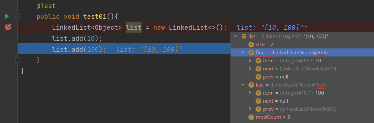Expand the inline list value dropdown arrow

306,27
